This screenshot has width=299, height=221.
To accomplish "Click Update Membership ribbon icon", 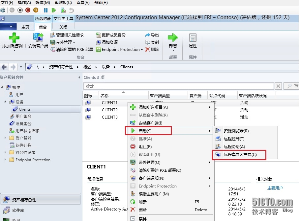I will [98, 35].
